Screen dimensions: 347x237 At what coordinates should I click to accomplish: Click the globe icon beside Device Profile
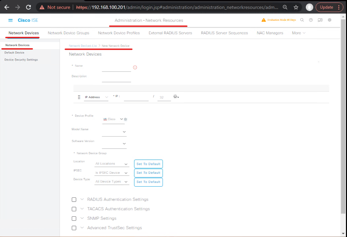point(125,119)
